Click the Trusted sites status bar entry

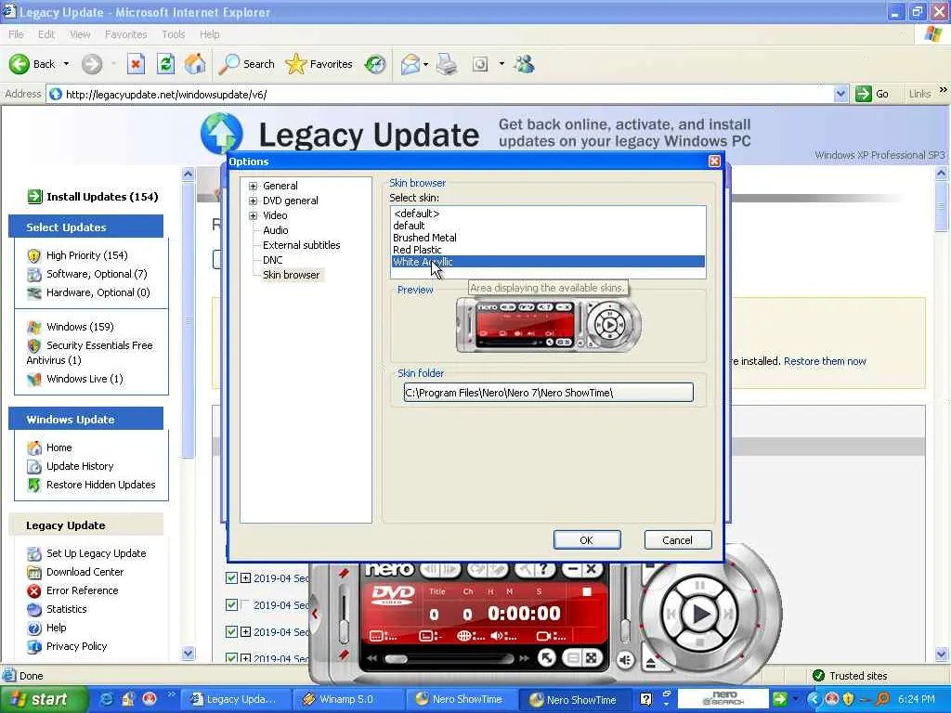tap(851, 676)
